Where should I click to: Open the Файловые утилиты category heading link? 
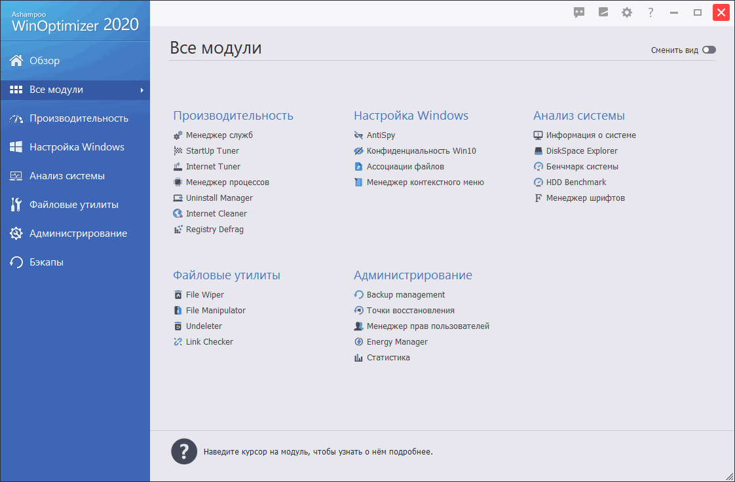pyautogui.click(x=227, y=275)
